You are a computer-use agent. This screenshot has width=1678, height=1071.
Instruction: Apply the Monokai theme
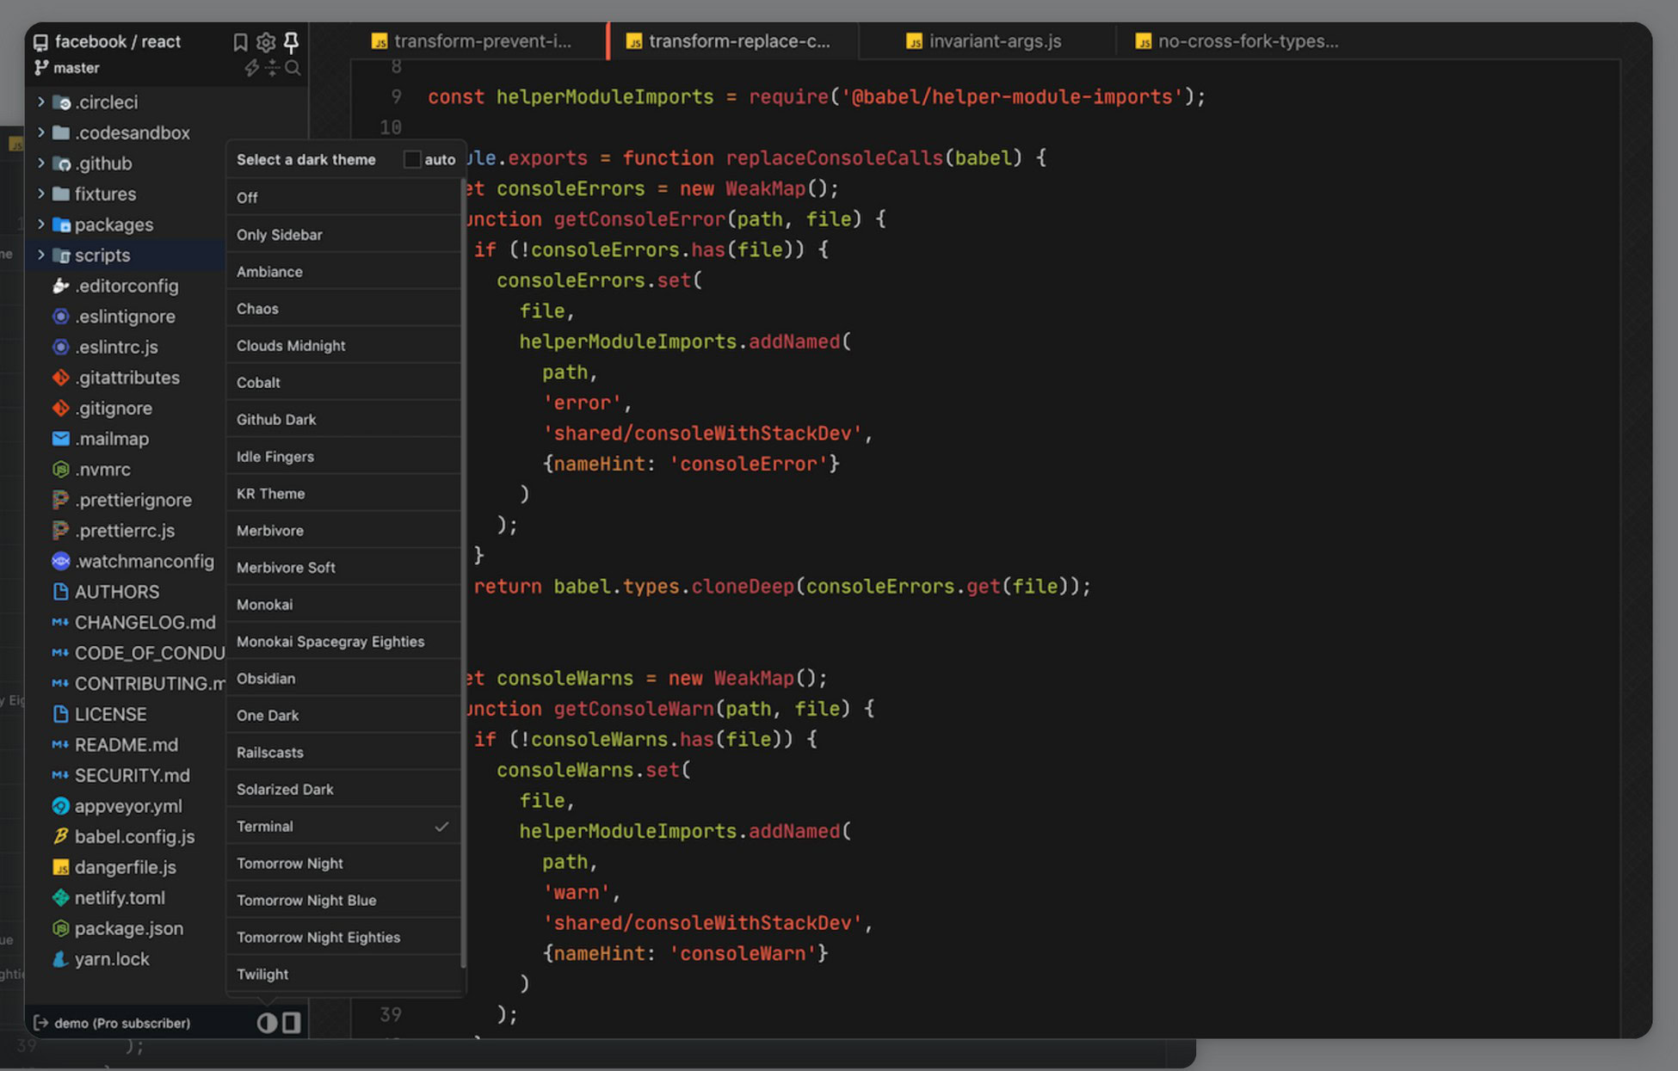click(x=343, y=604)
